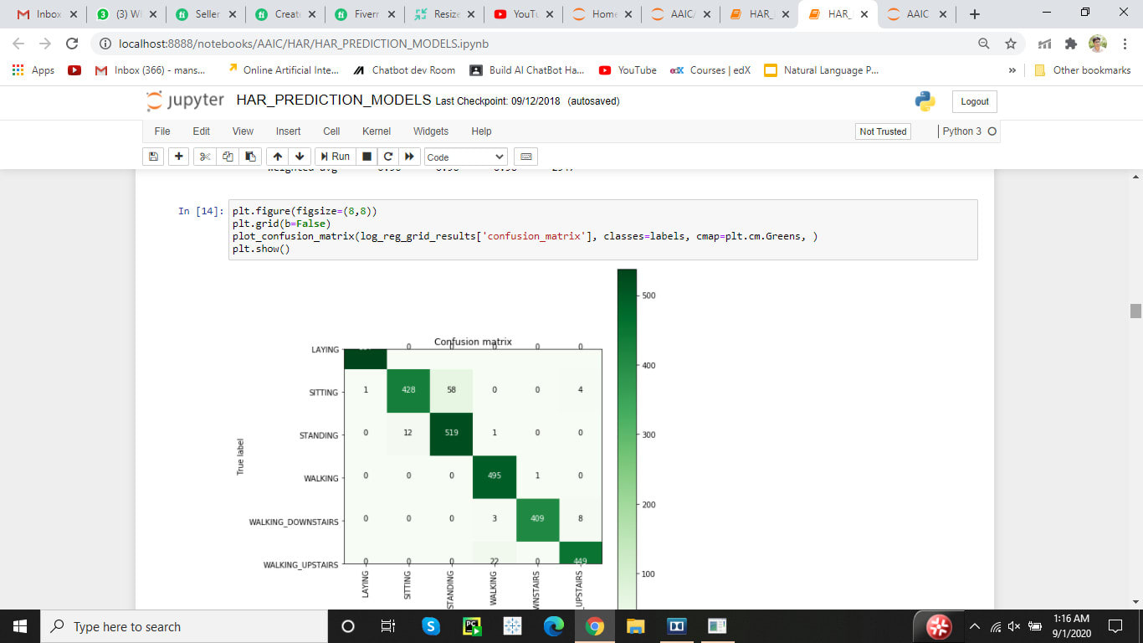Open the command palette keyboard icon

click(x=525, y=157)
